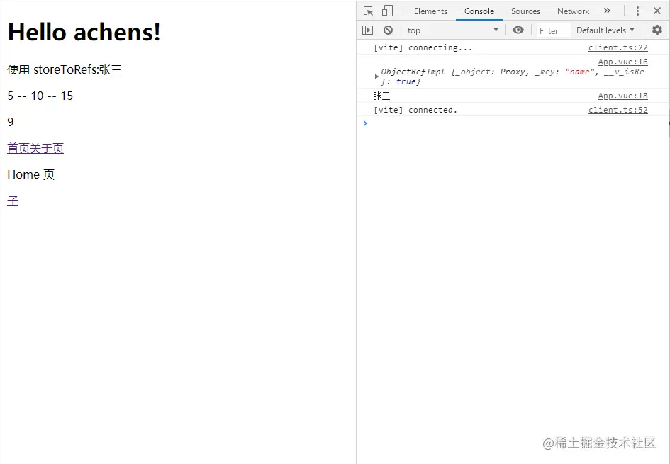Open console settings gear icon

657,30
